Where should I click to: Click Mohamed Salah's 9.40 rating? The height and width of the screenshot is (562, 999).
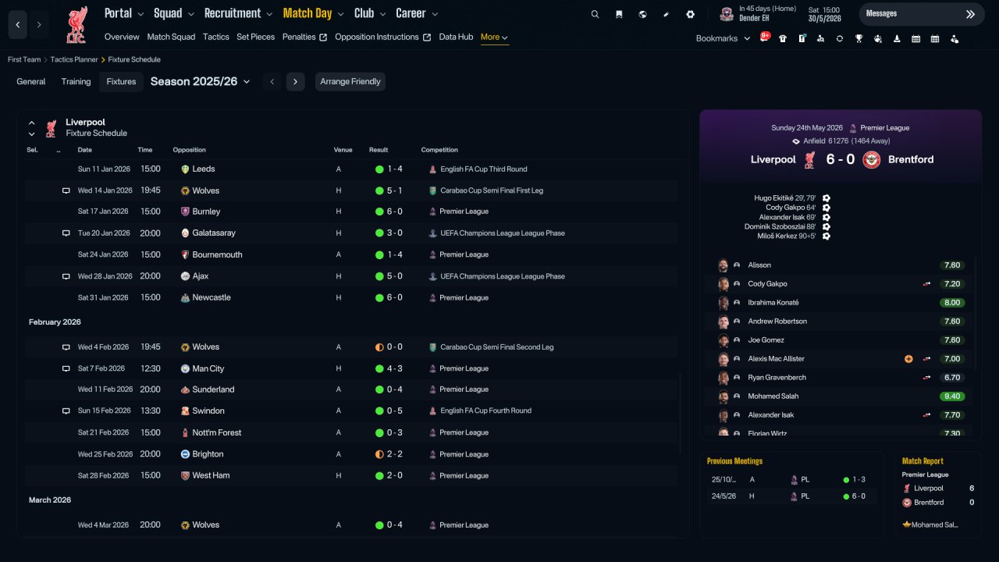952,397
